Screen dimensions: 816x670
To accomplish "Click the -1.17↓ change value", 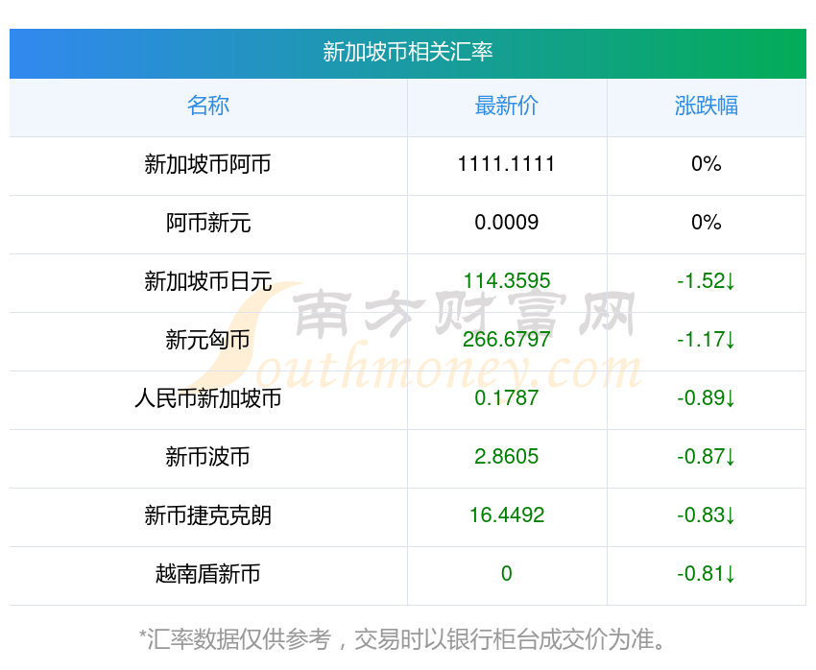I will [707, 340].
